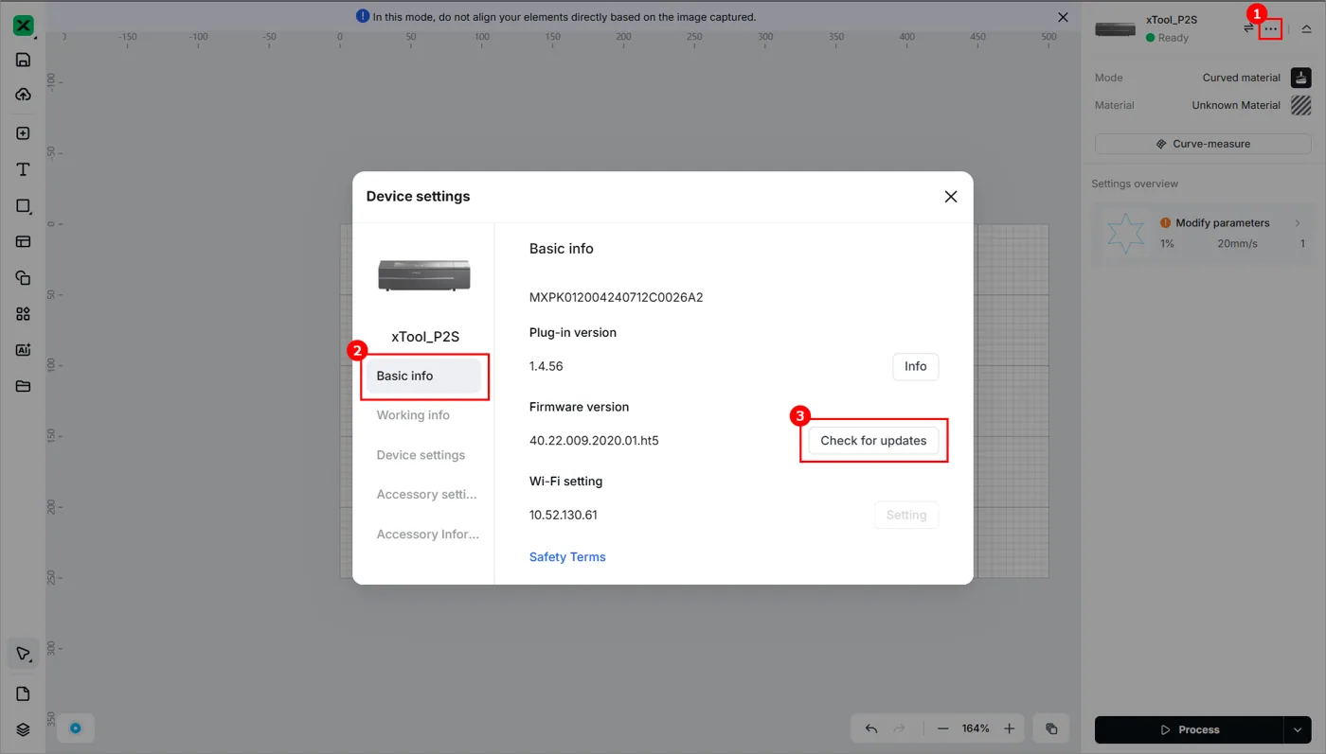Click the serial number MXPK012004240712C0026A2
This screenshot has width=1326, height=754.
tap(617, 297)
